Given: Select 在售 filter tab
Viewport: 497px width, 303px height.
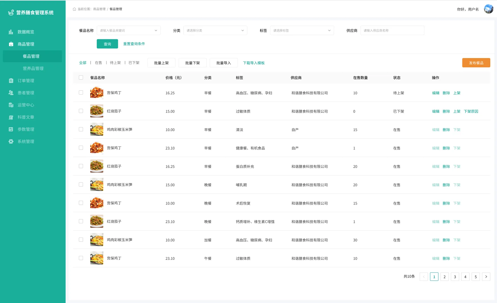Looking at the screenshot, I should tap(98, 63).
